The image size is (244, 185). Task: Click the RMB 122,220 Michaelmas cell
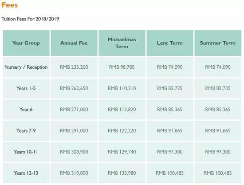[x=122, y=130]
